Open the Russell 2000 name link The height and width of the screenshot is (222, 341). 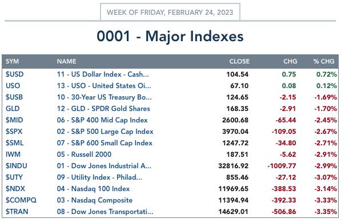(x=84, y=154)
